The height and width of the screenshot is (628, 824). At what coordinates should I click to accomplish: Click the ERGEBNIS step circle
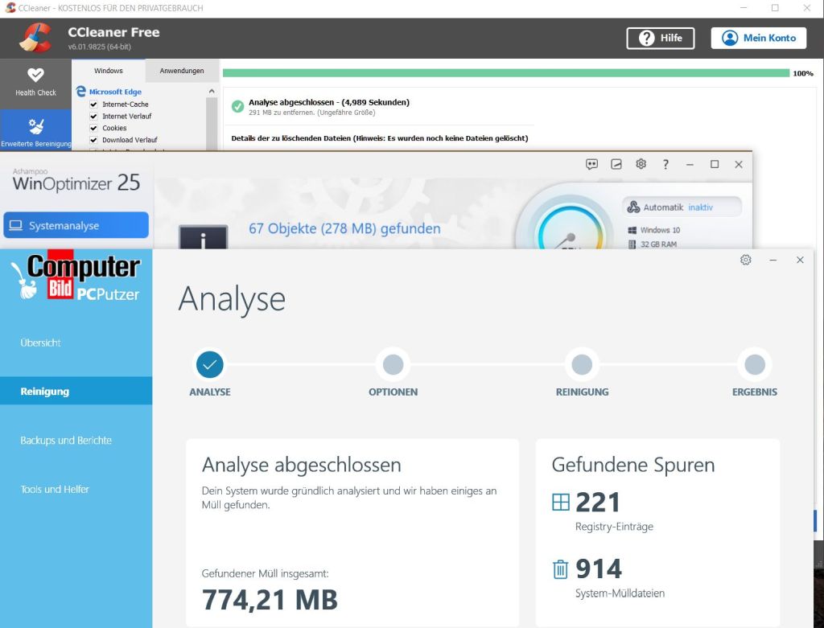[755, 364]
